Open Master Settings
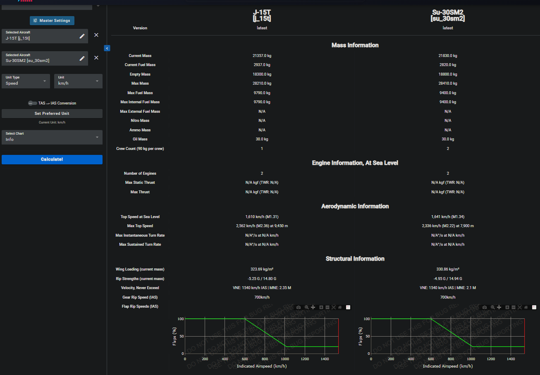This screenshot has height=375, width=540. pyautogui.click(x=52, y=21)
